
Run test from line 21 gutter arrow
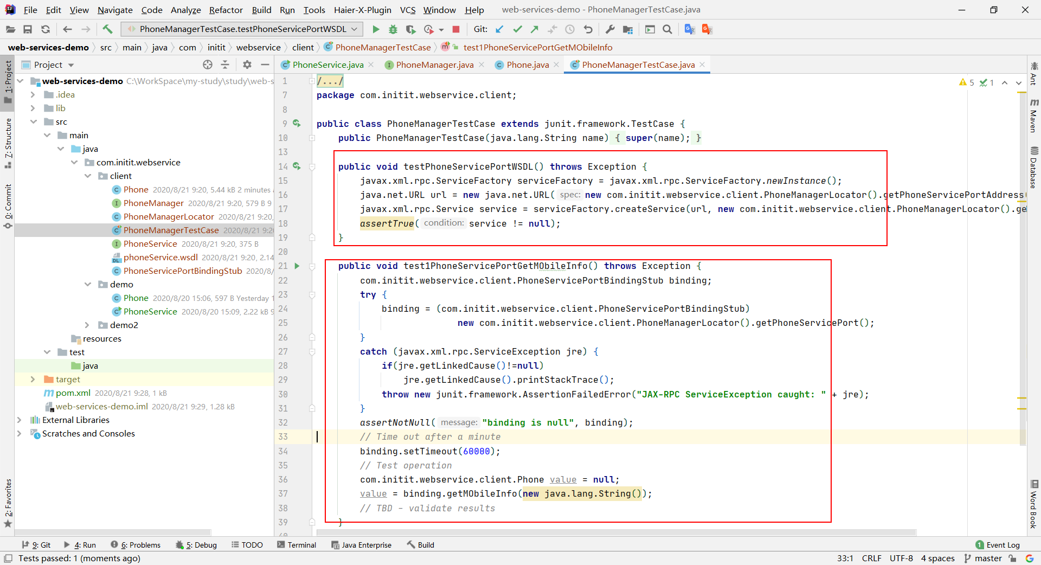click(x=297, y=266)
